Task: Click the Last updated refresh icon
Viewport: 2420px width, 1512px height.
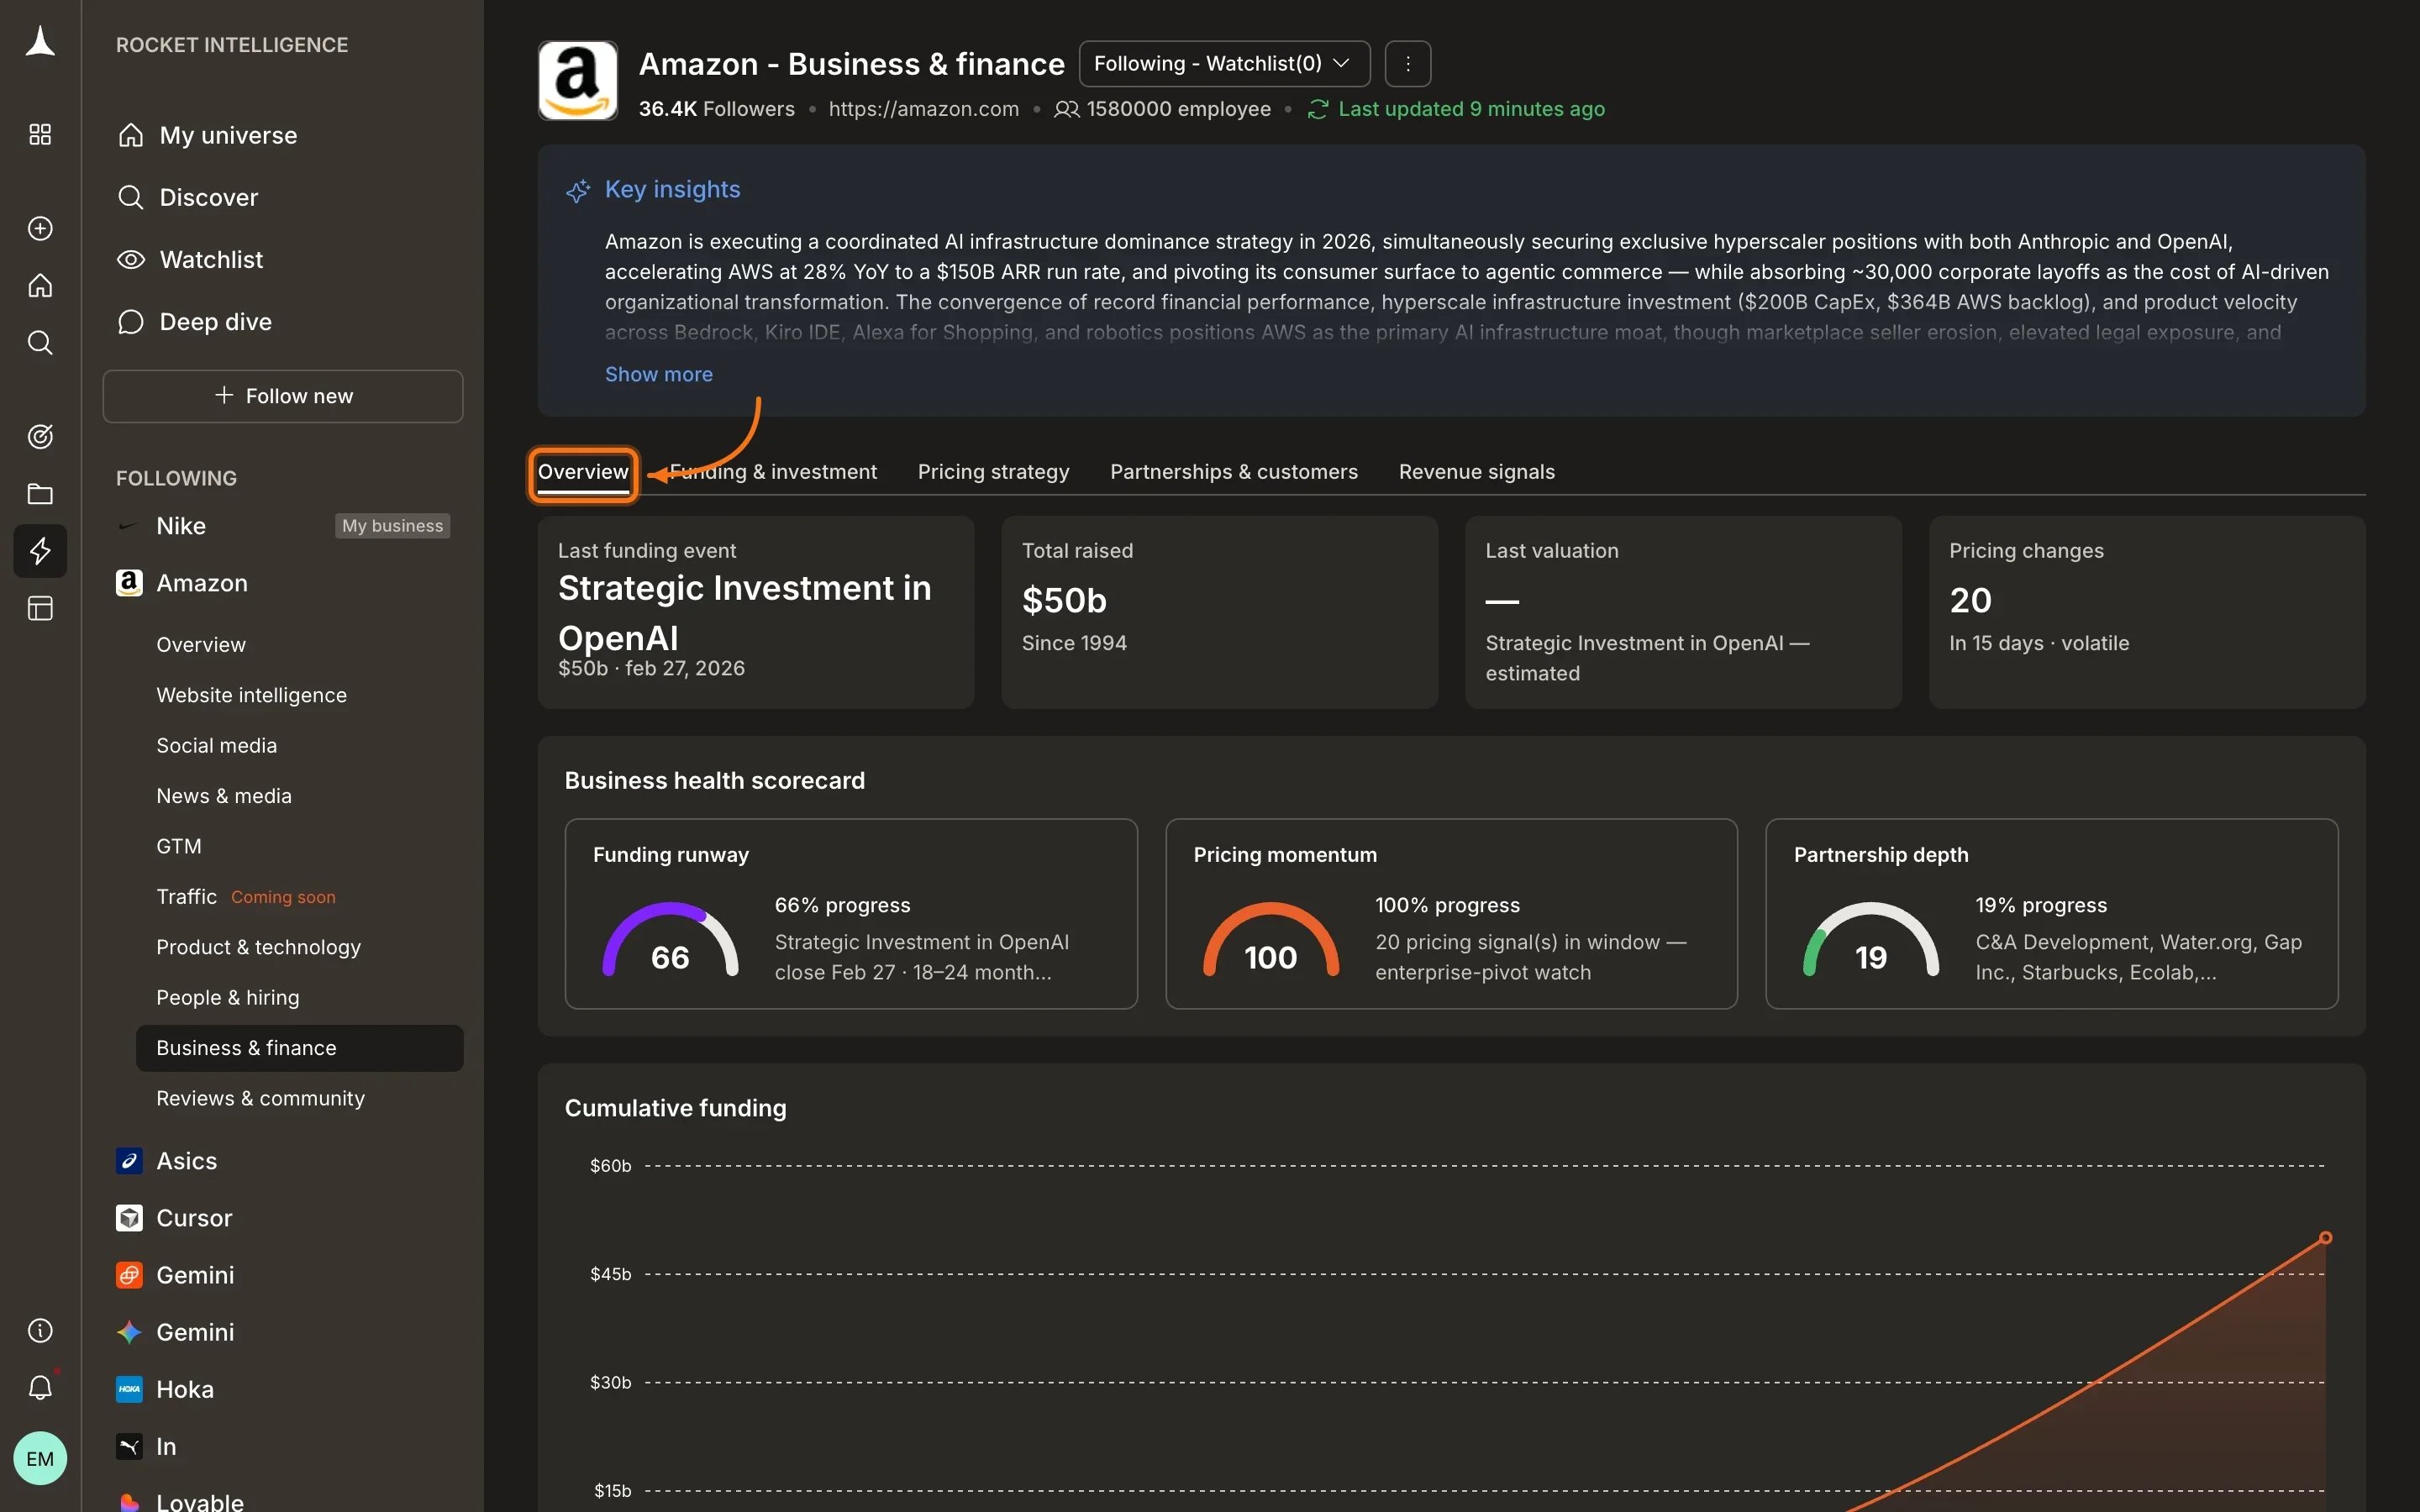Action: click(x=1318, y=109)
